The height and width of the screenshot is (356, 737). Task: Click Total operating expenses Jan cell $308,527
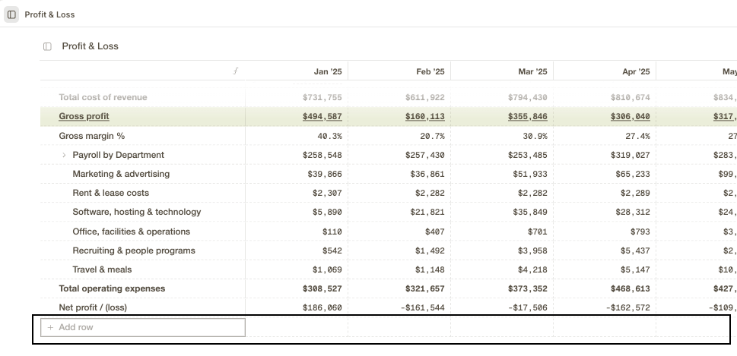322,288
